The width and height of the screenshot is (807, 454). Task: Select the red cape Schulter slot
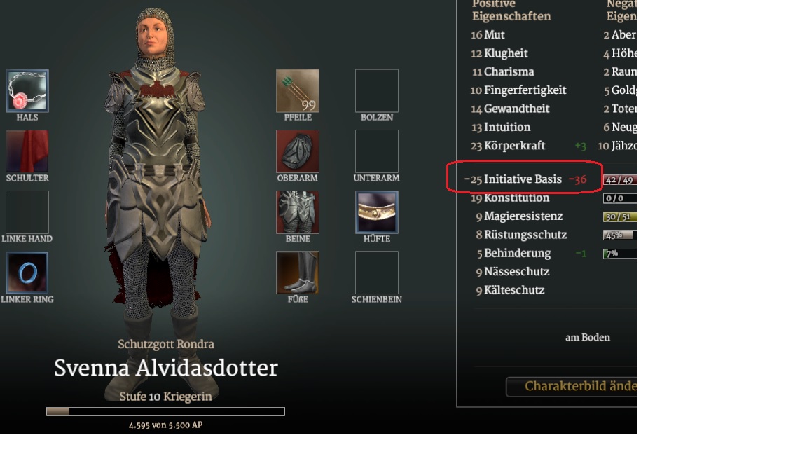(x=27, y=151)
